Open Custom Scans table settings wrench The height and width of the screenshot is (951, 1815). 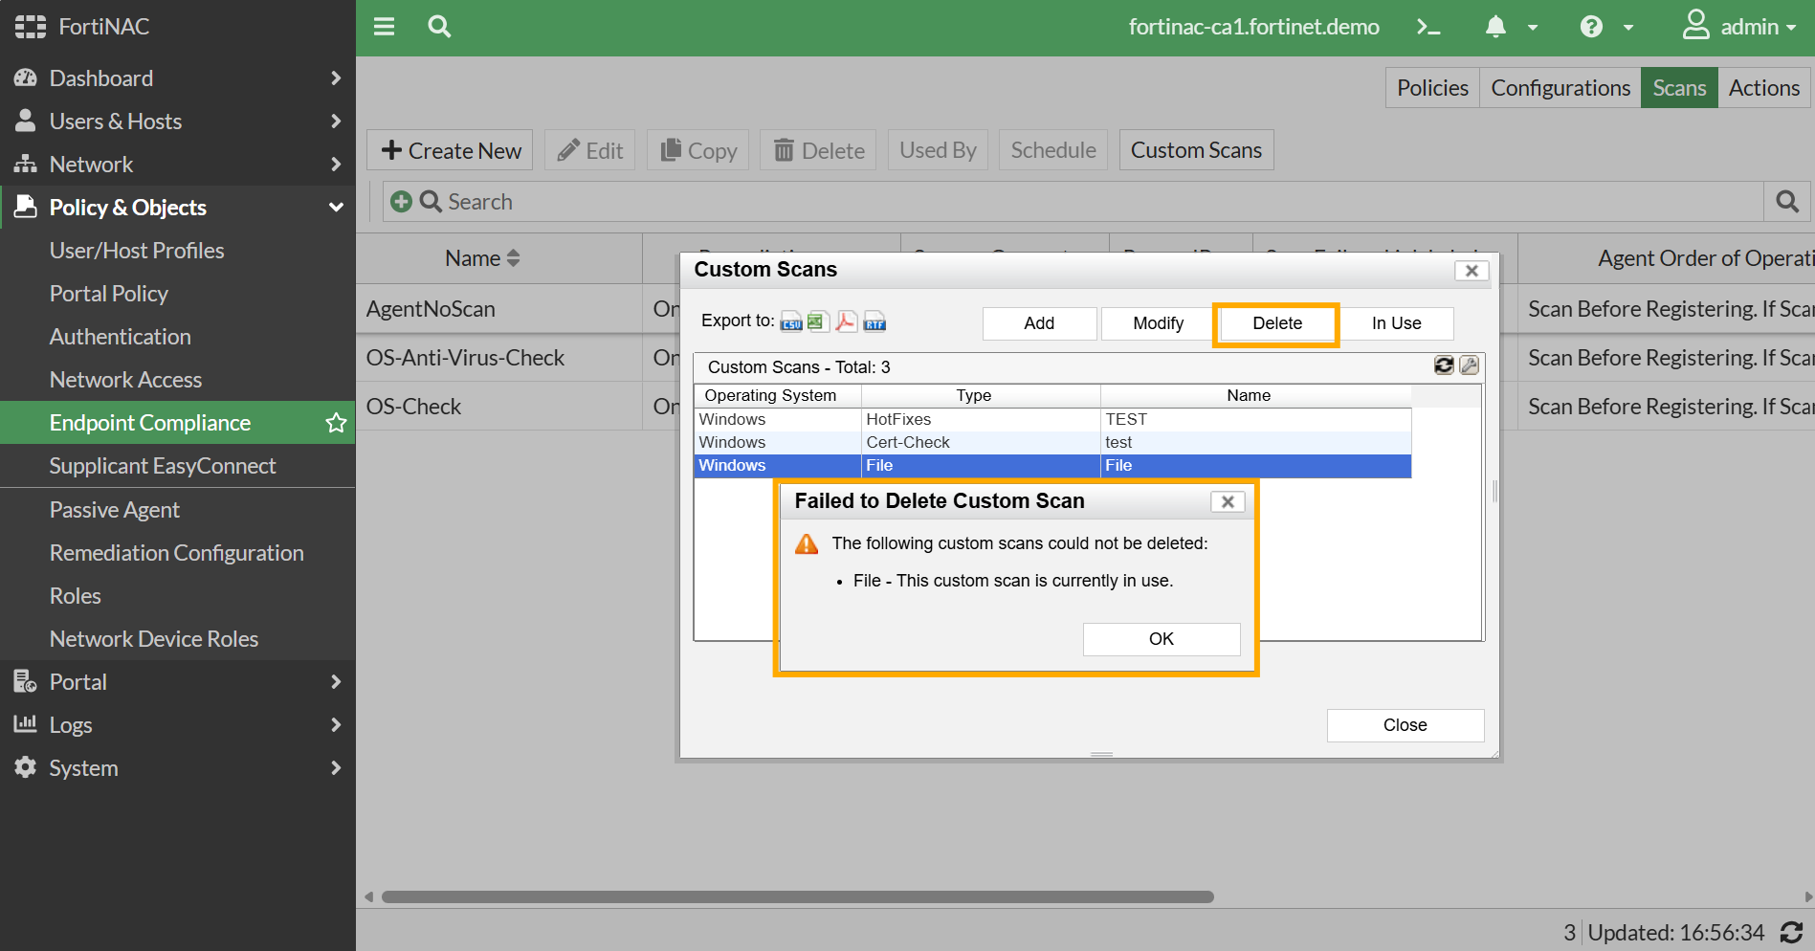coord(1470,365)
